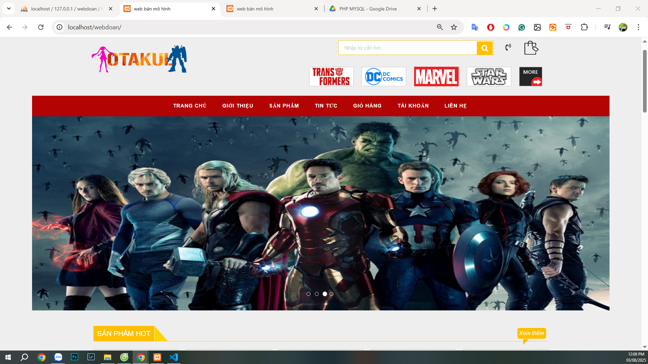Open a new browser tab

click(435, 9)
